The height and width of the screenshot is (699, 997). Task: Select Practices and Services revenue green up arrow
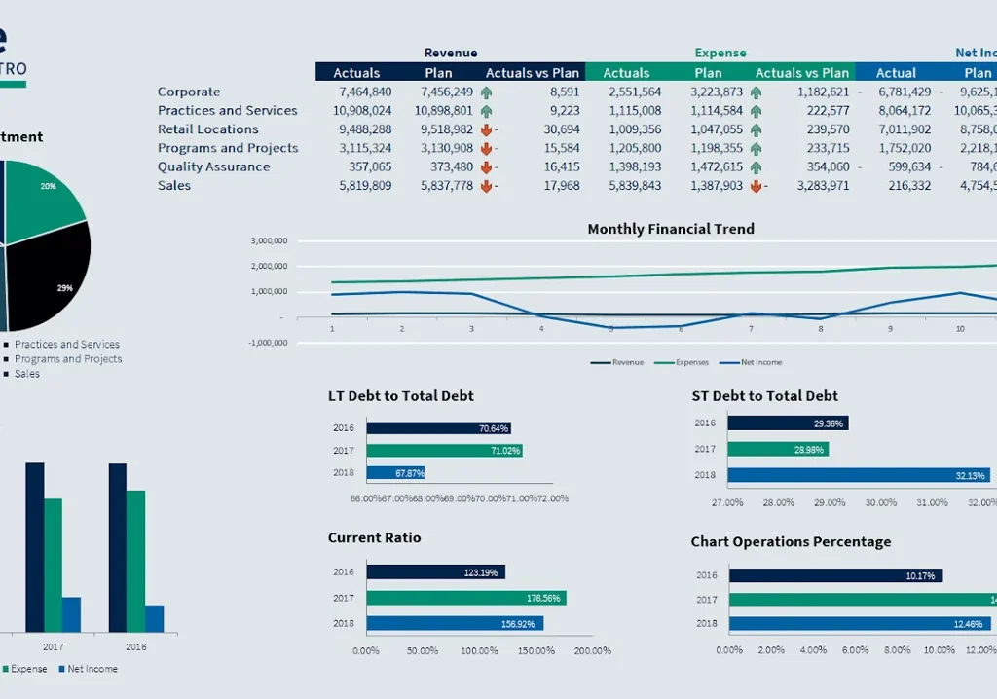(x=486, y=111)
